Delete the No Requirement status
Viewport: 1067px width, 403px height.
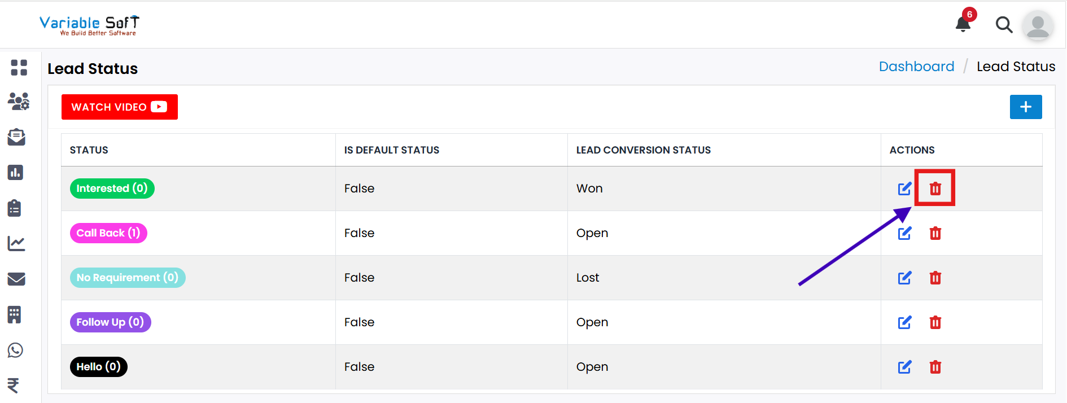[x=935, y=278]
